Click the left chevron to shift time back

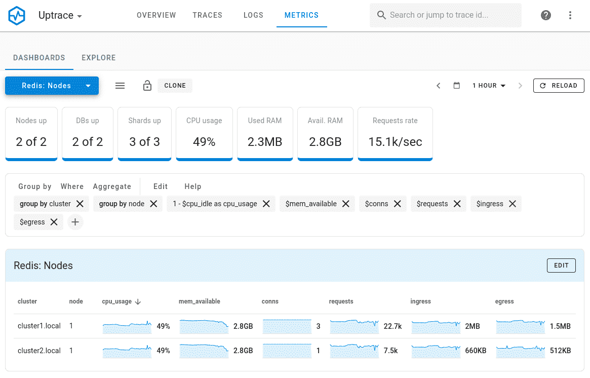439,85
